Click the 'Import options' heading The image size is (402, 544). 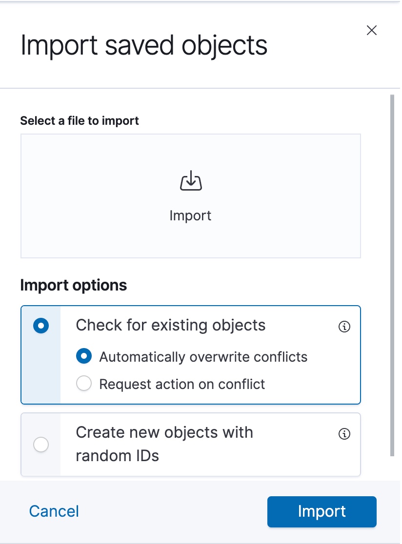[74, 285]
